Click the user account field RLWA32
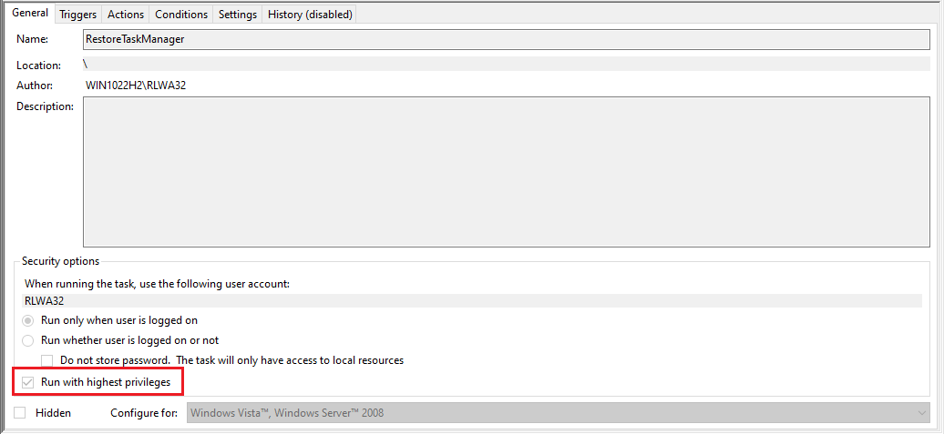The height and width of the screenshot is (434, 944). pos(473,300)
